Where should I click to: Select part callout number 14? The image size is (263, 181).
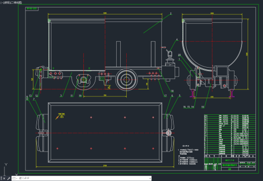193,107
